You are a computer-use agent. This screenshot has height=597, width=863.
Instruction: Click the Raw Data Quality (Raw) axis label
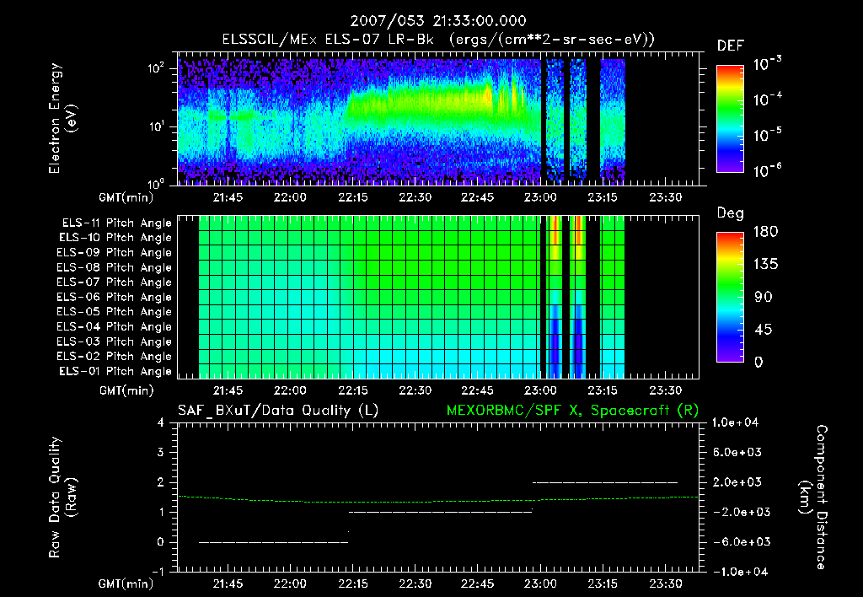click(x=62, y=497)
